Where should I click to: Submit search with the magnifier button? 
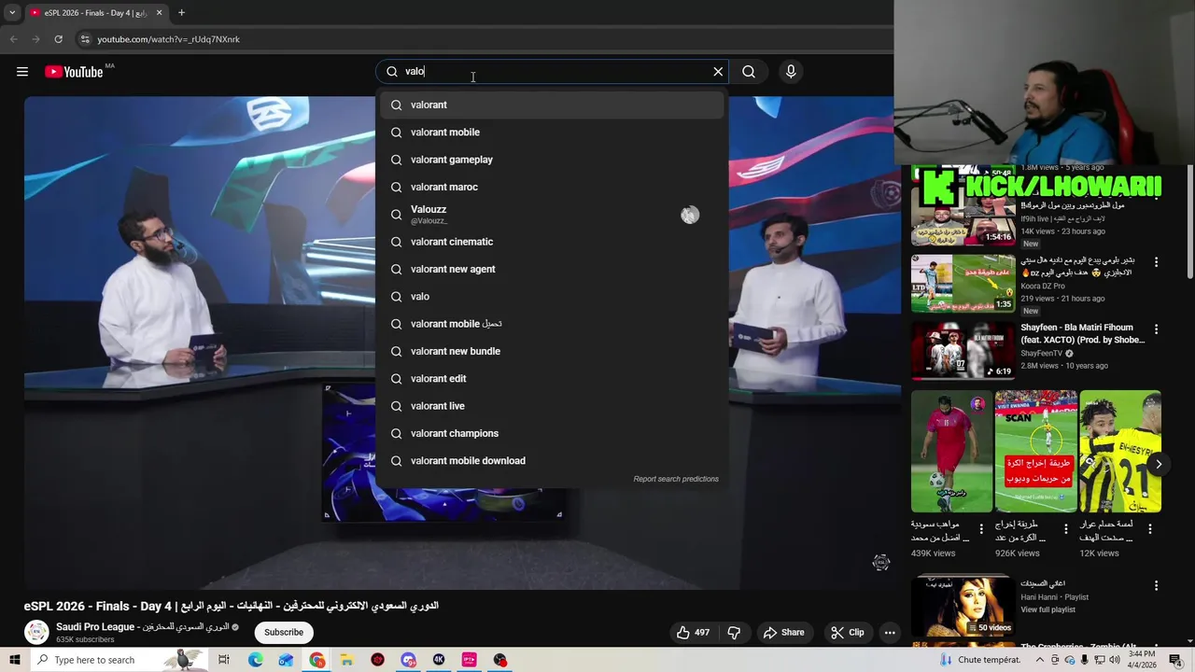coord(749,72)
